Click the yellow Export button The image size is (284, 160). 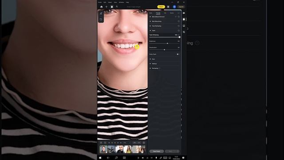click(x=161, y=7)
